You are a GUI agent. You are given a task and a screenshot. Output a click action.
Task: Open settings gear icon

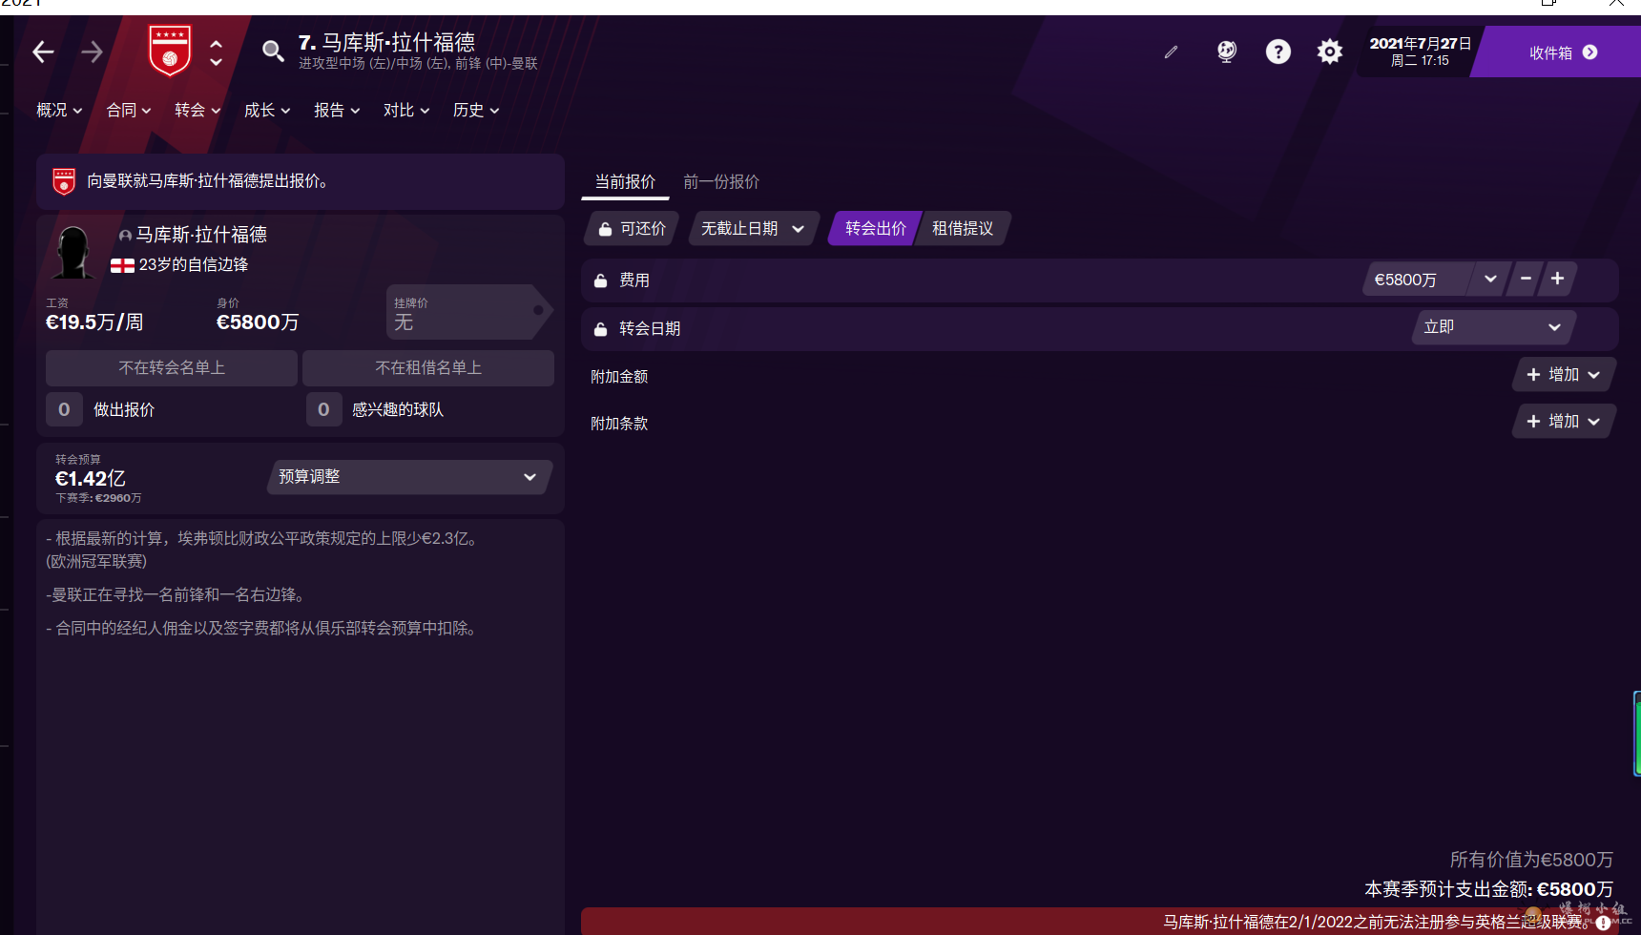(x=1330, y=52)
